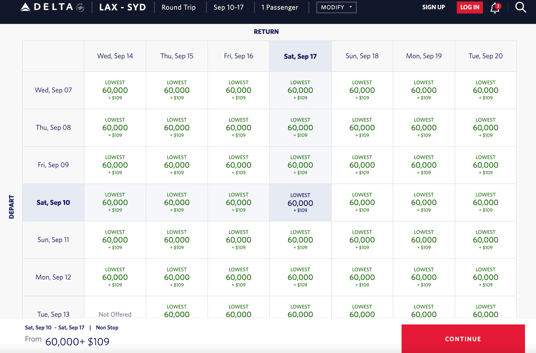Click the LOG IN button

469,7
